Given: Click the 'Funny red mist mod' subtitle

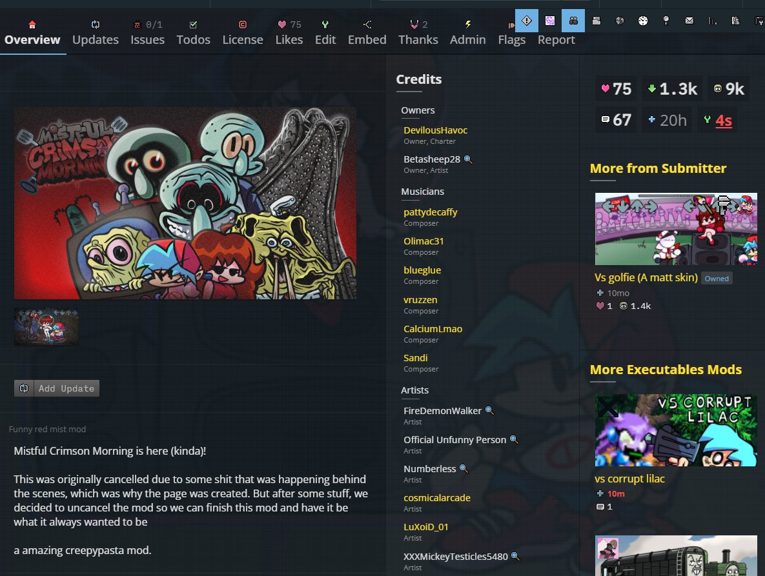Looking at the screenshot, I should 47,430.
